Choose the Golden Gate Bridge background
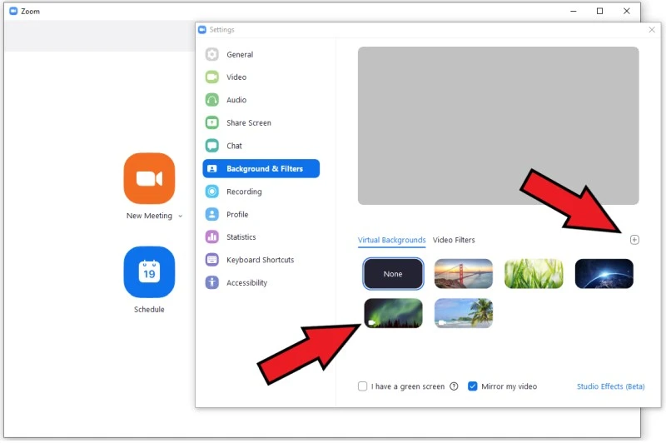 (464, 274)
